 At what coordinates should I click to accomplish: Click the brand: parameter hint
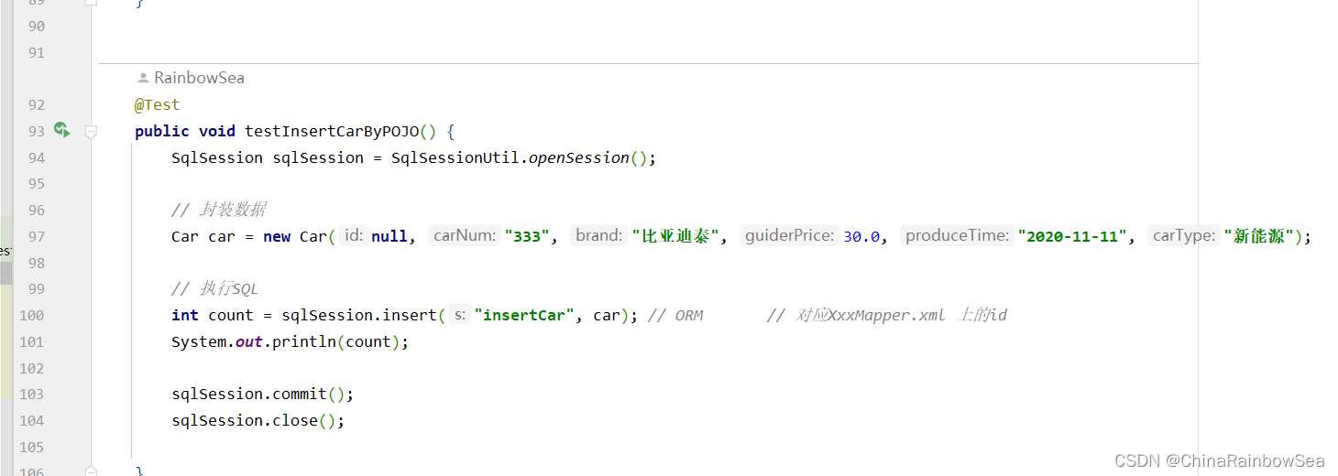599,236
